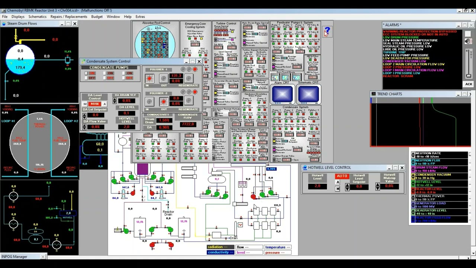Open the Repairs / Replacements menu

pyautogui.click(x=69, y=17)
